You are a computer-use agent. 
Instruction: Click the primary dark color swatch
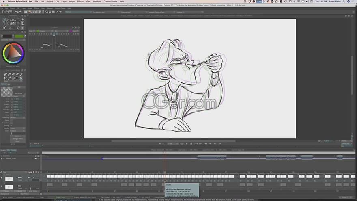(x=7, y=36)
